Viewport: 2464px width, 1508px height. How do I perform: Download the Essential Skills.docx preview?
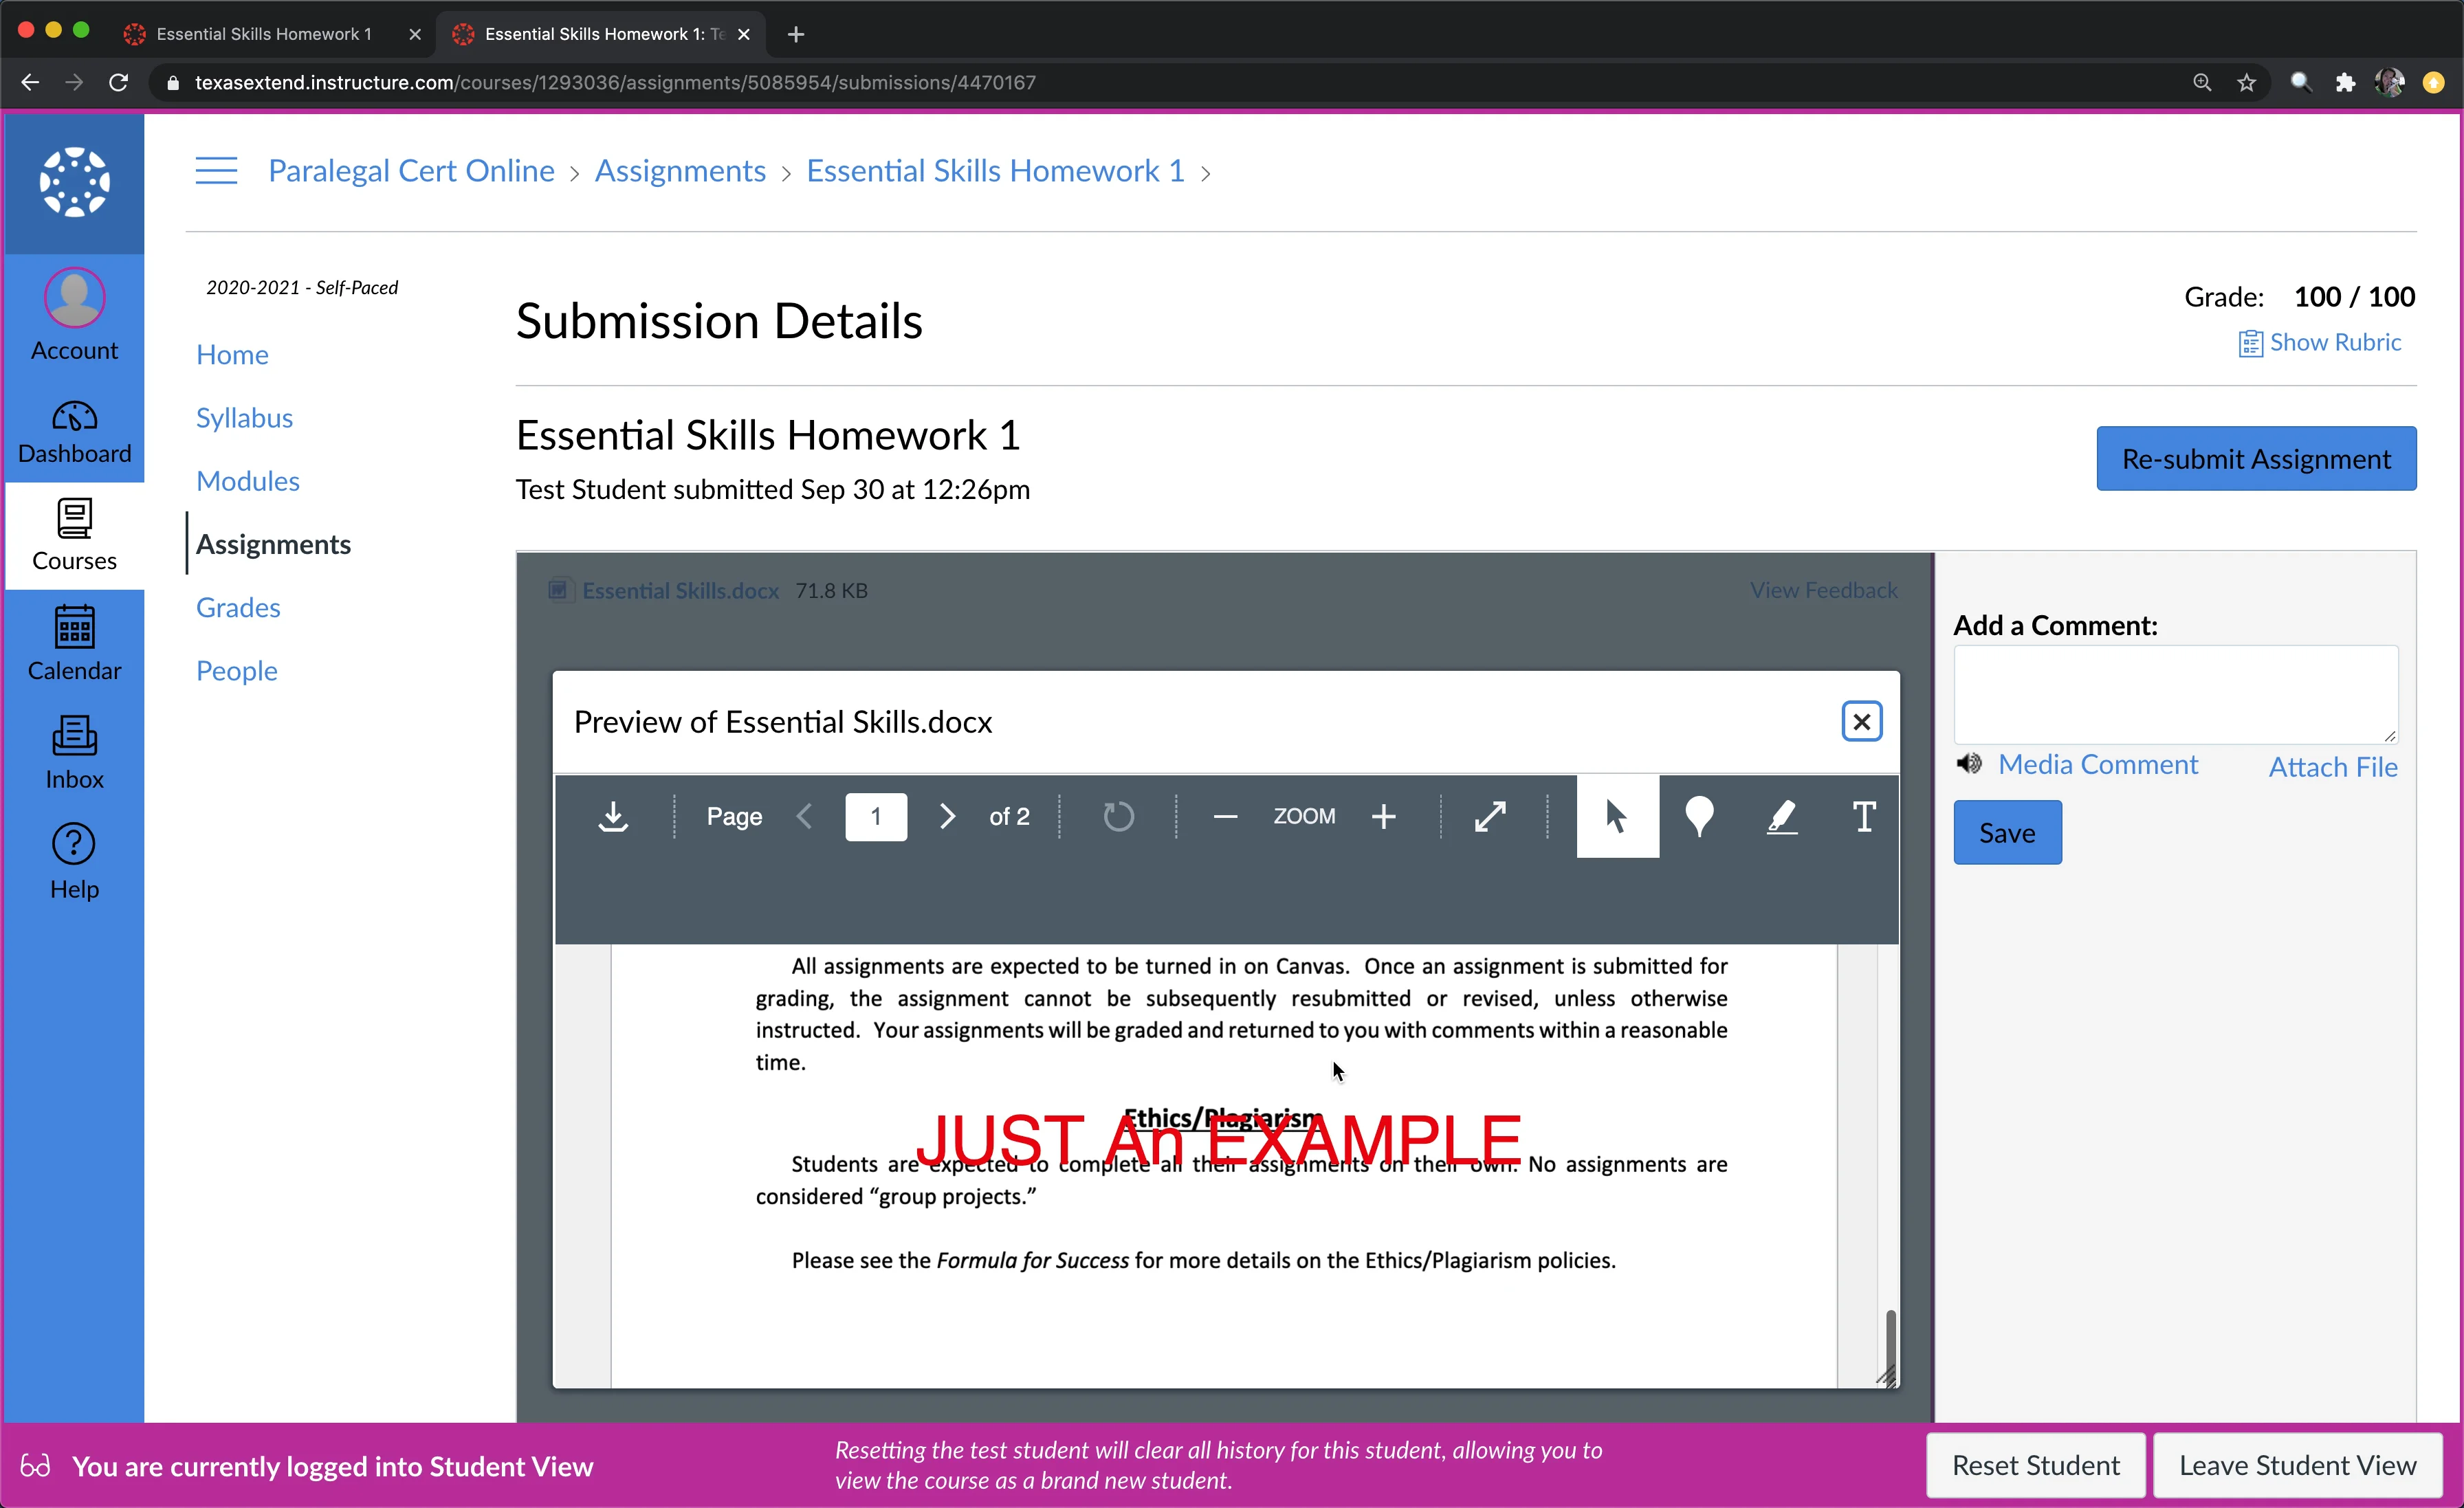tap(613, 816)
